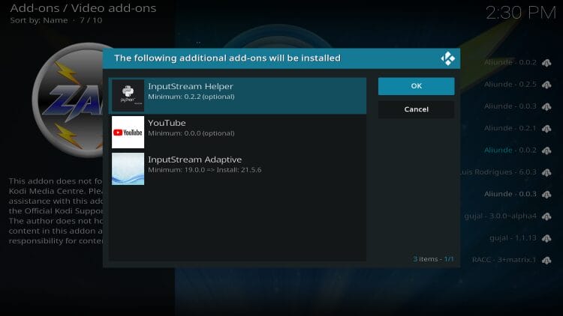Confirm installation with the OK button
Image resolution: width=563 pixels, height=316 pixels.
[416, 86]
